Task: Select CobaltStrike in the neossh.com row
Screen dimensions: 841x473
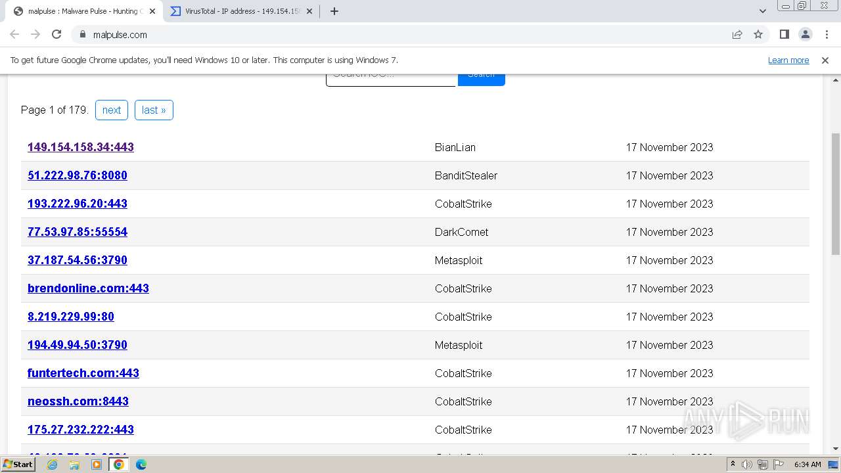Action: [463, 401]
